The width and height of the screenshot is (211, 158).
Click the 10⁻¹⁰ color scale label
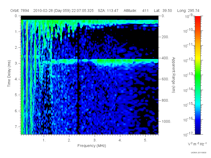tap(188, 31)
